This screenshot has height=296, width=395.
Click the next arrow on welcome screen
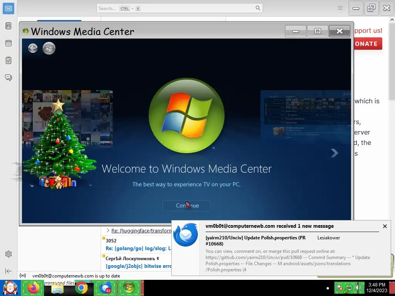334,153
